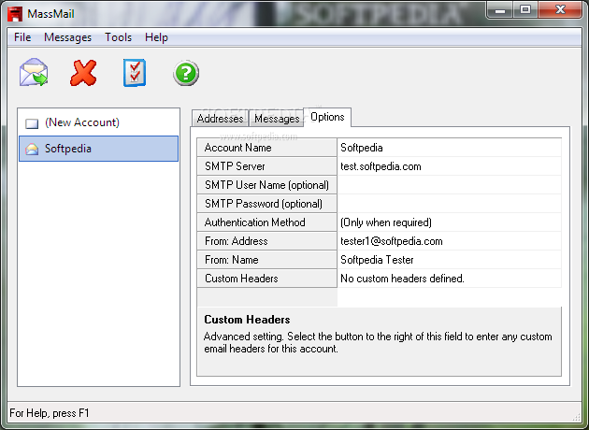The height and width of the screenshot is (430, 589).
Task: Open the Tools menu
Action: click(119, 37)
